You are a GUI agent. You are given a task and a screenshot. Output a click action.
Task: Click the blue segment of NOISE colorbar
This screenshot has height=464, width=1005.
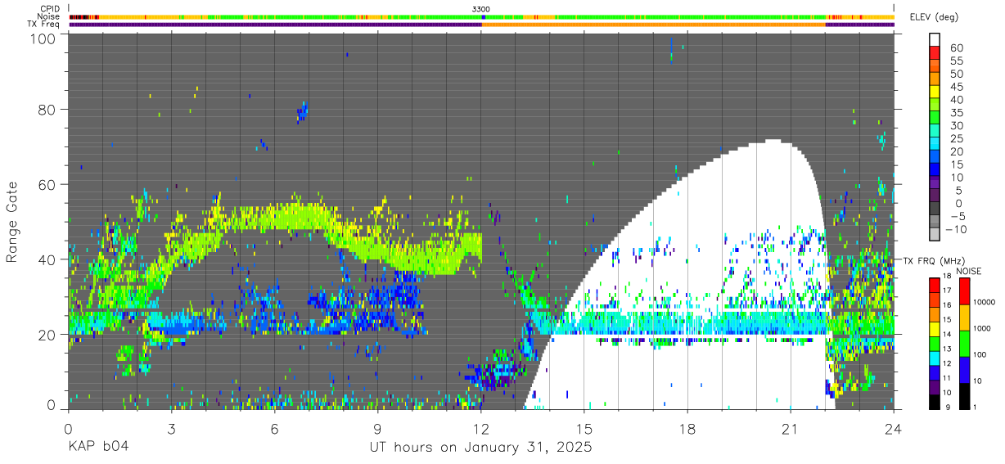point(965,369)
